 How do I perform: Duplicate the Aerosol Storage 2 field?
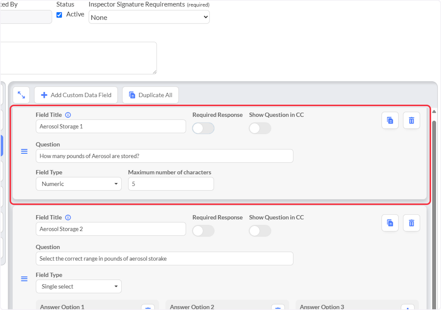pyautogui.click(x=390, y=223)
